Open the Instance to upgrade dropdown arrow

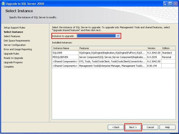tap(118, 36)
